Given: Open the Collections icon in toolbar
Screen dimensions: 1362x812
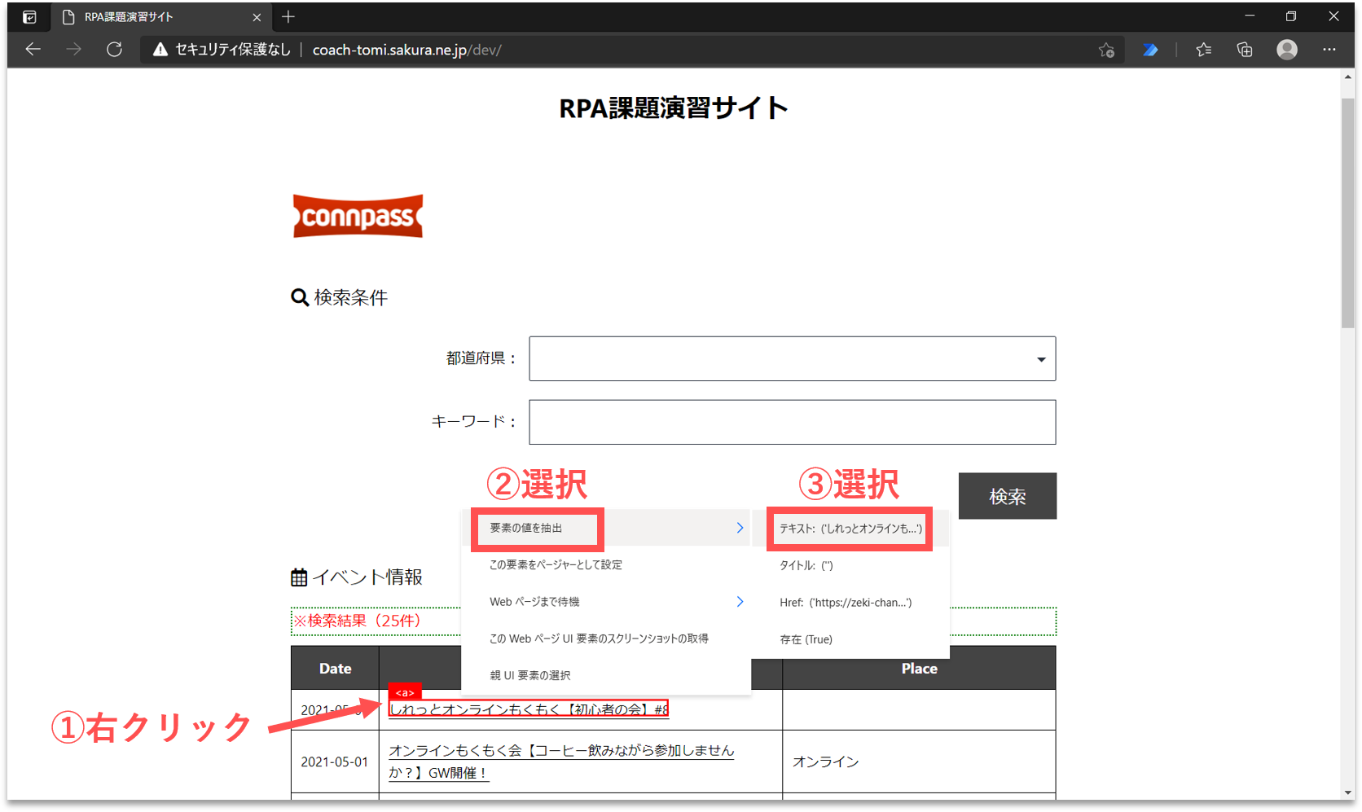Looking at the screenshot, I should 1245,50.
